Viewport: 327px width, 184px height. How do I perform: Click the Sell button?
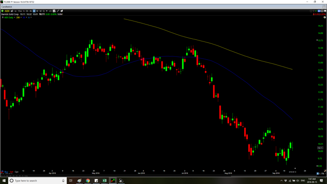coord(11,172)
